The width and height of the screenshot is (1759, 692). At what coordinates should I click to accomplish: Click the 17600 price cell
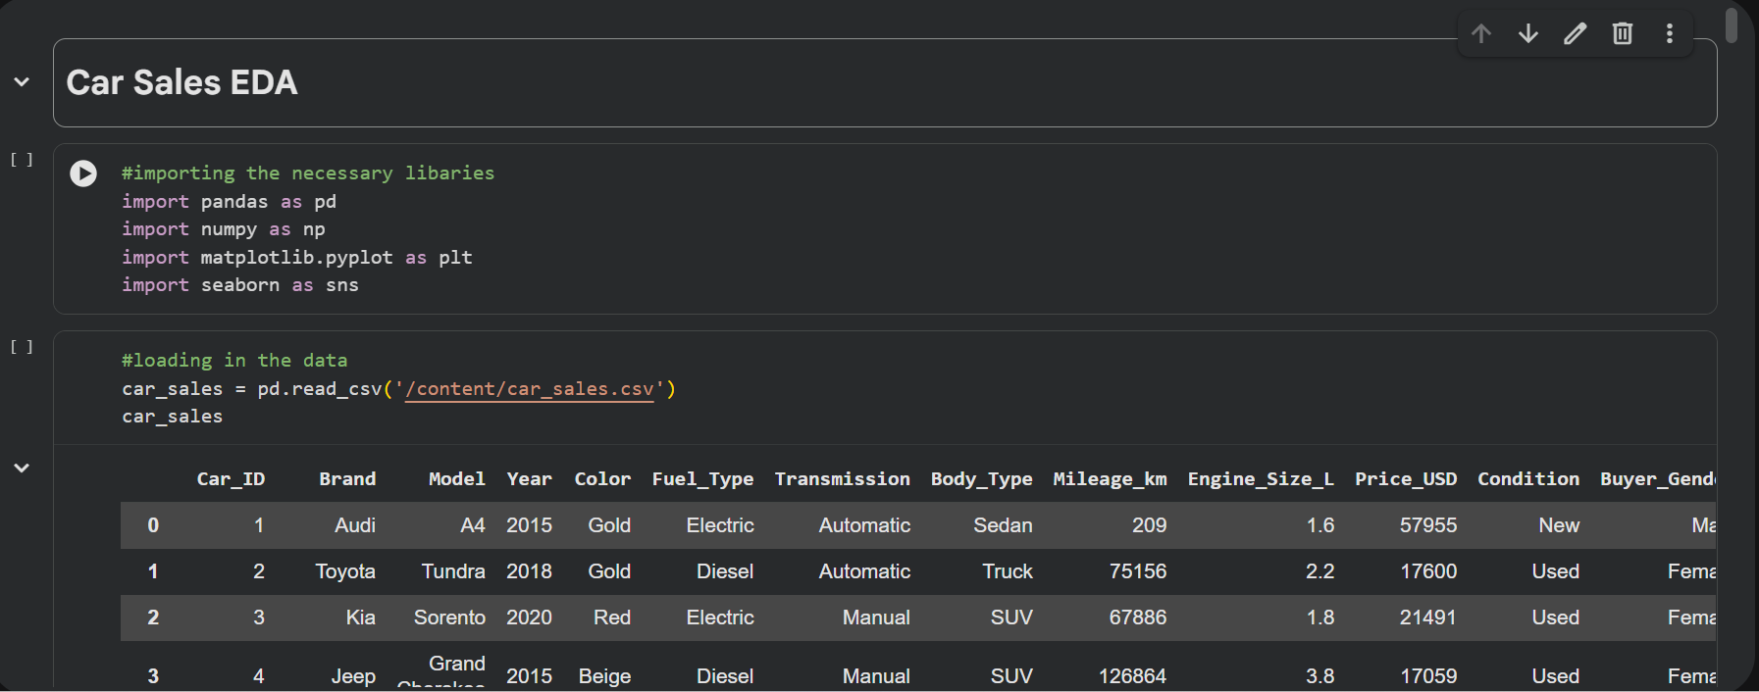coord(1428,571)
